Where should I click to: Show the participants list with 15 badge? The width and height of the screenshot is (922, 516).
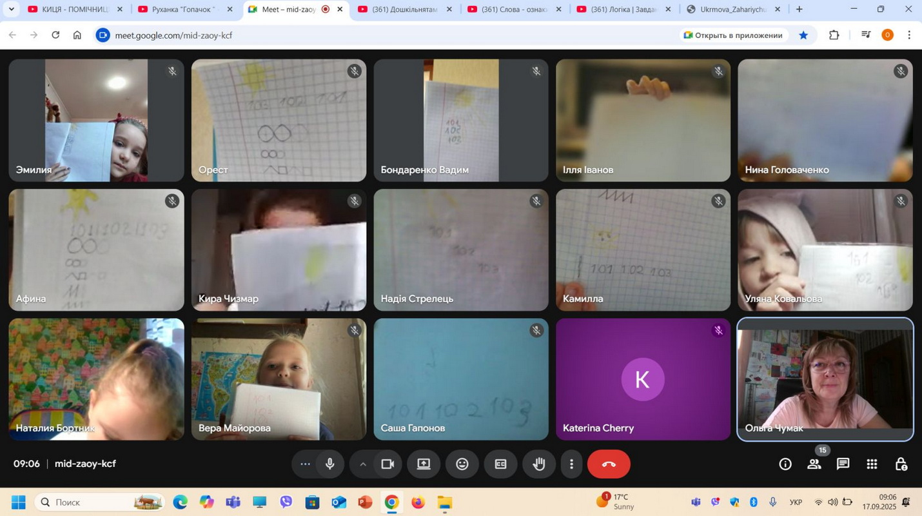click(814, 464)
